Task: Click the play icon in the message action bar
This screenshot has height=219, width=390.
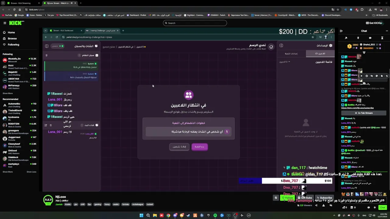Action: click(362, 76)
